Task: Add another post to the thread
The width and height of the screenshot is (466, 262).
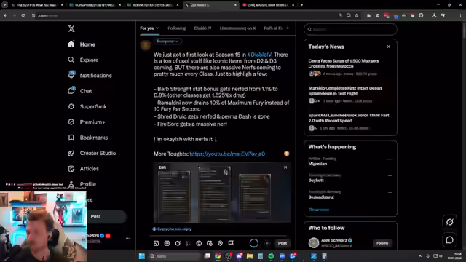Action: (267, 243)
